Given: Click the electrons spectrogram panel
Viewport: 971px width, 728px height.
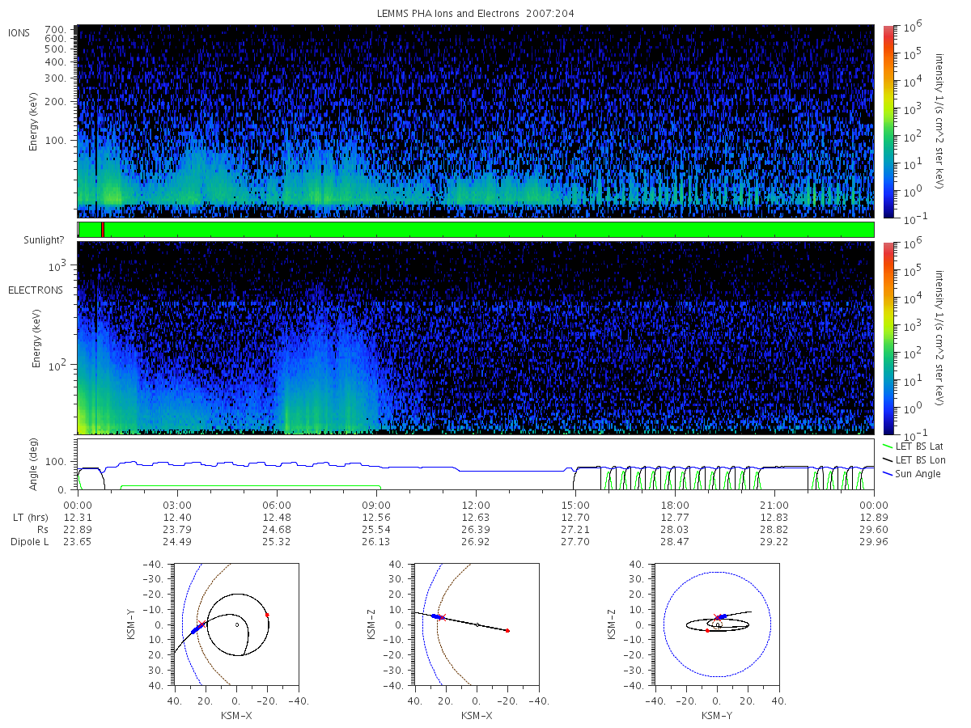Looking at the screenshot, I should click(x=476, y=337).
